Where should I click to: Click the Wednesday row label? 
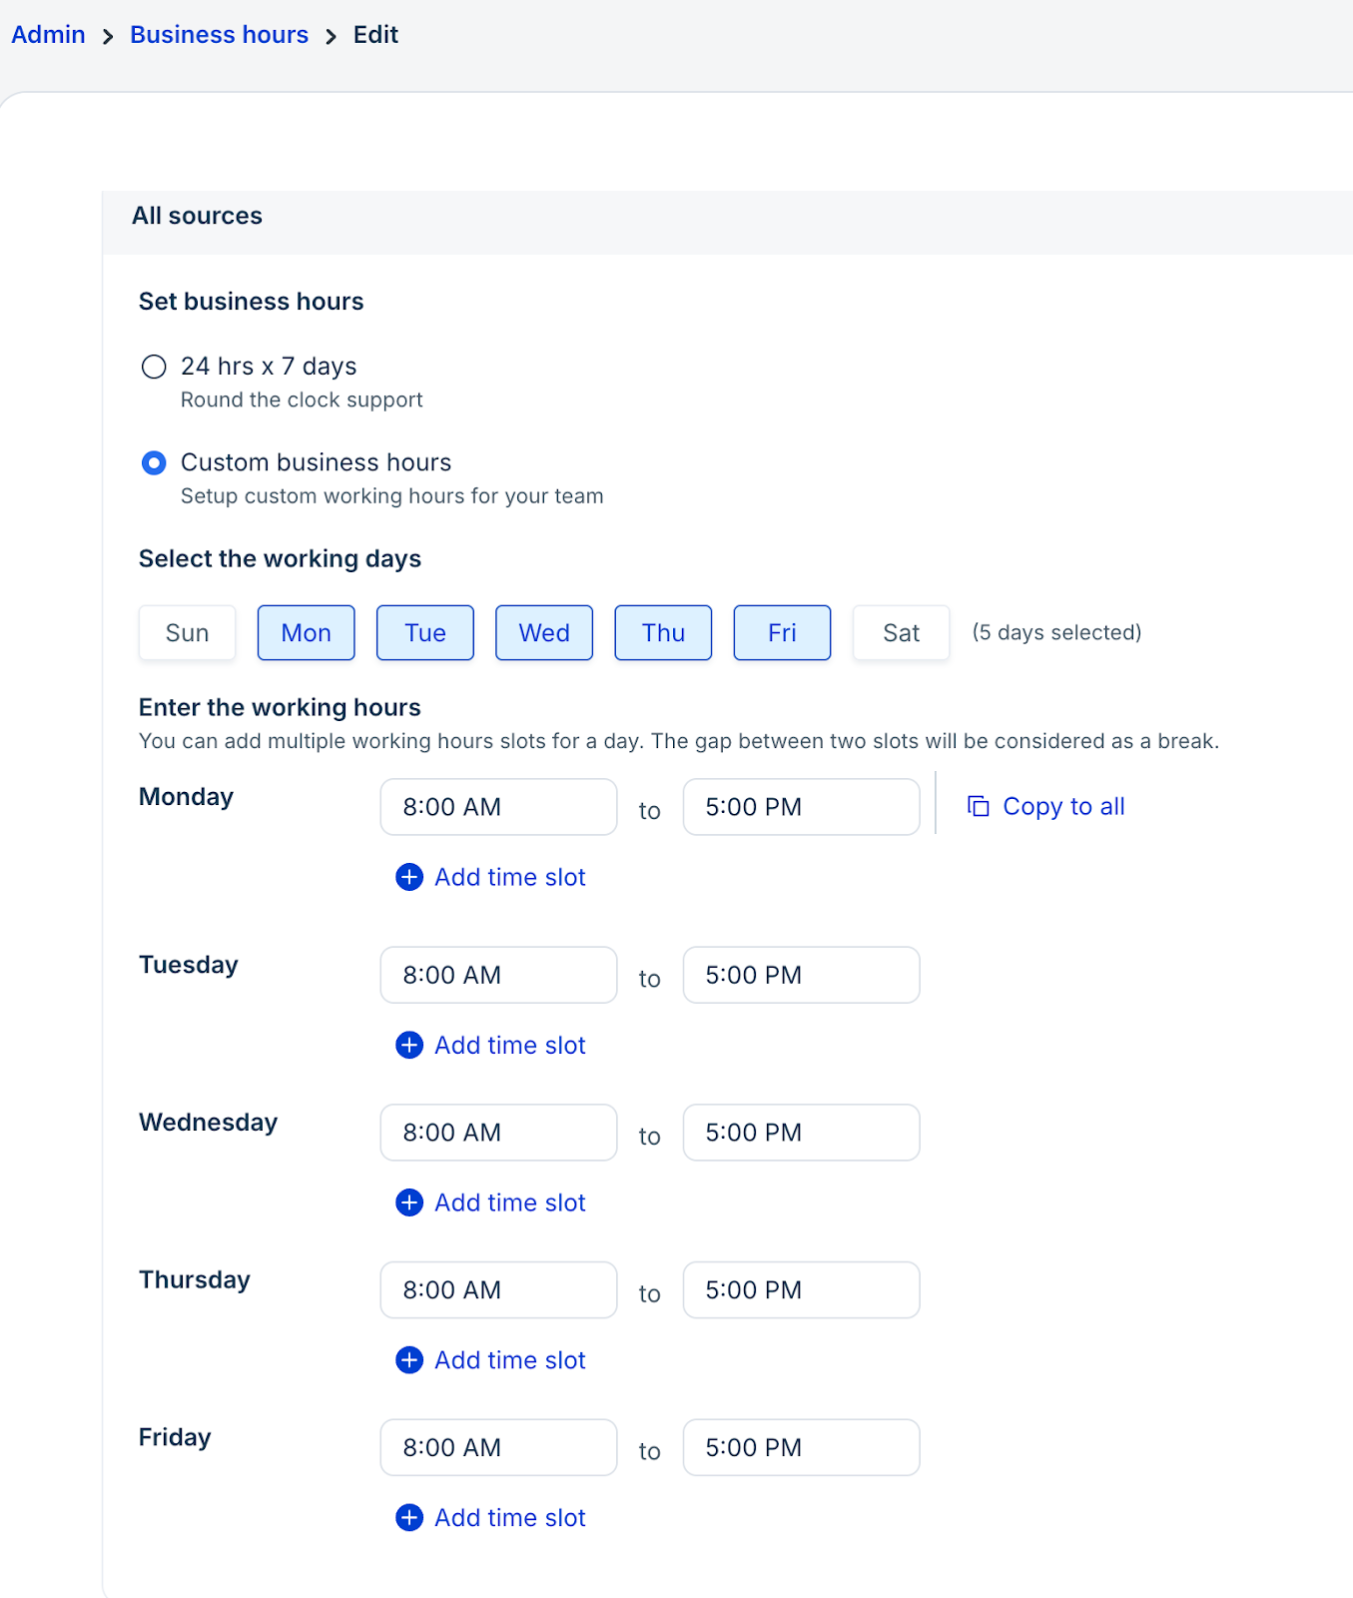point(208,1123)
